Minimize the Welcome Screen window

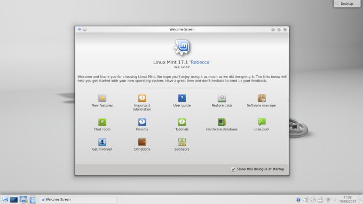[x=273, y=29]
